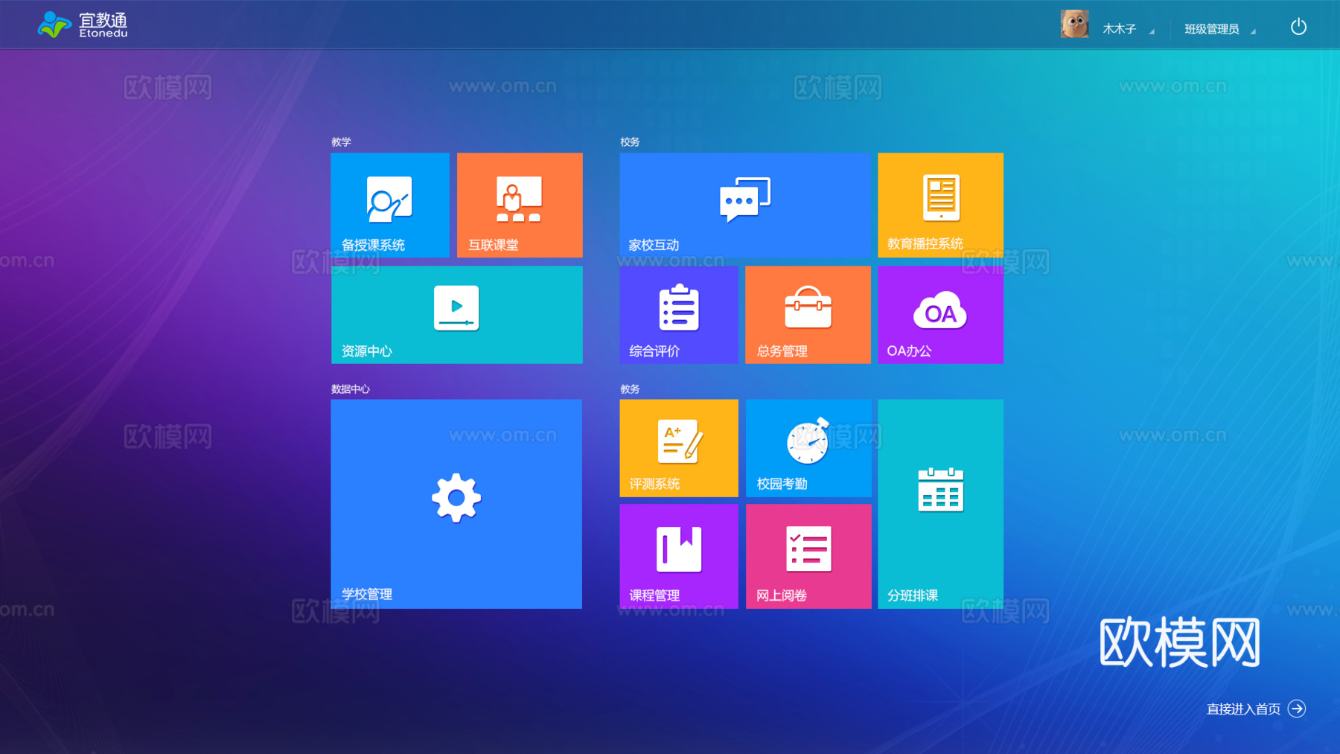Open the 校园考勤 clock icon
Viewport: 1340px width, 754px height.
808,441
